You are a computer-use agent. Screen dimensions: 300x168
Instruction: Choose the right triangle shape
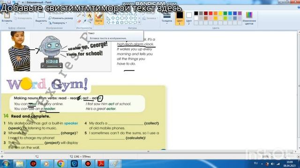(108, 18)
